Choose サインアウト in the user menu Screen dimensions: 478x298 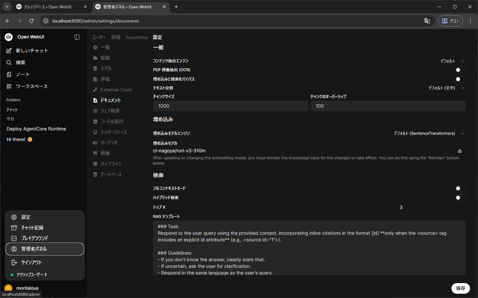click(x=45, y=263)
